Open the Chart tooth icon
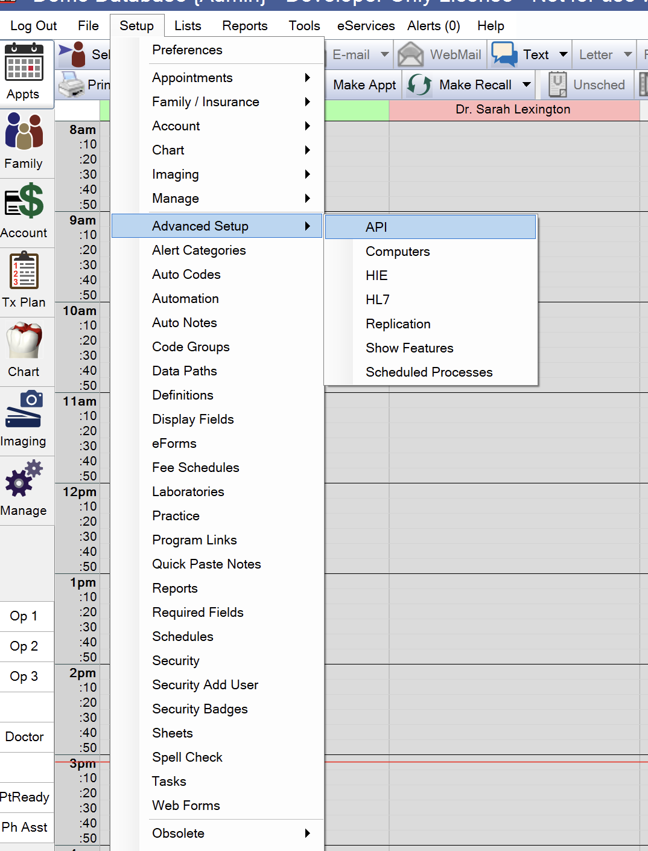The height and width of the screenshot is (851, 648). [x=24, y=340]
